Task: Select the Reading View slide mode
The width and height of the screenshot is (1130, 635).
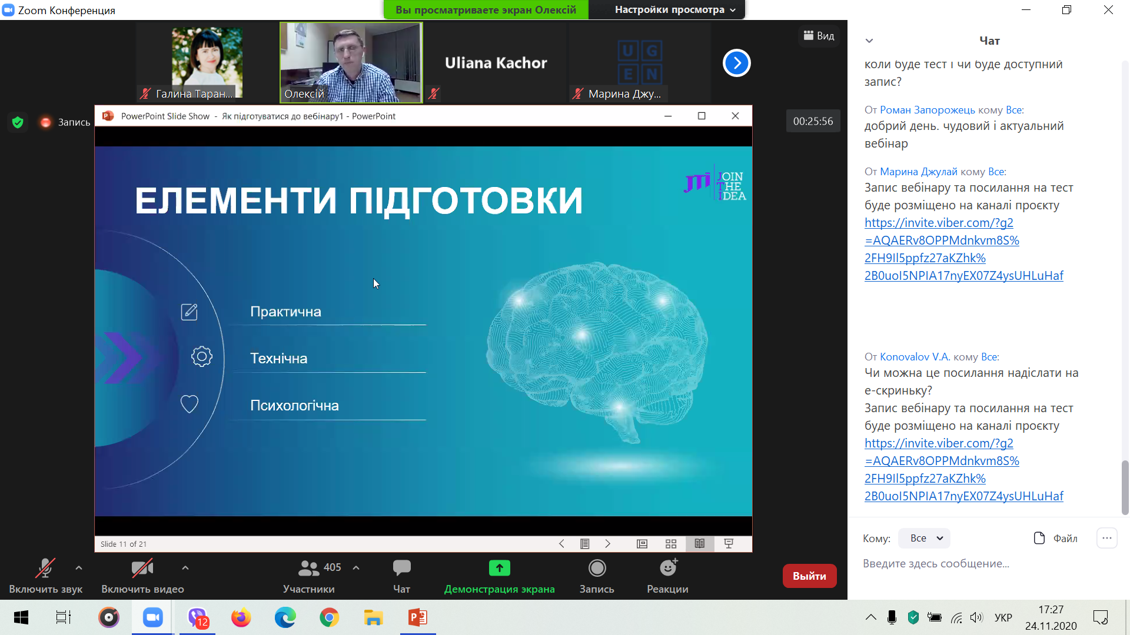Action: [700, 544]
